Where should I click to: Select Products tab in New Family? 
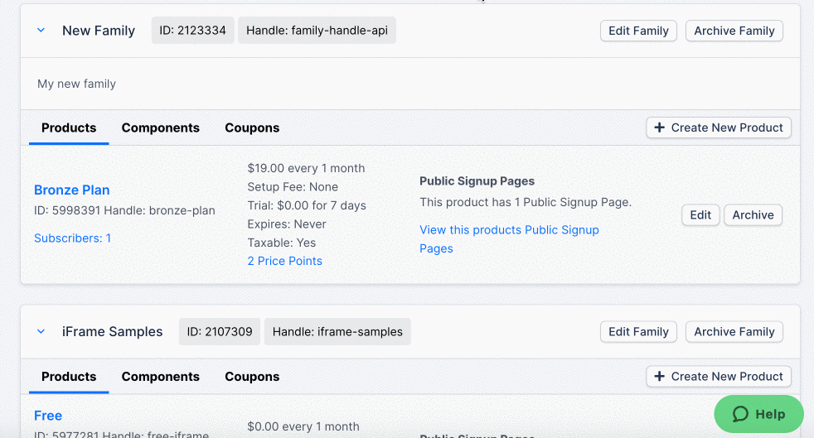coord(69,128)
